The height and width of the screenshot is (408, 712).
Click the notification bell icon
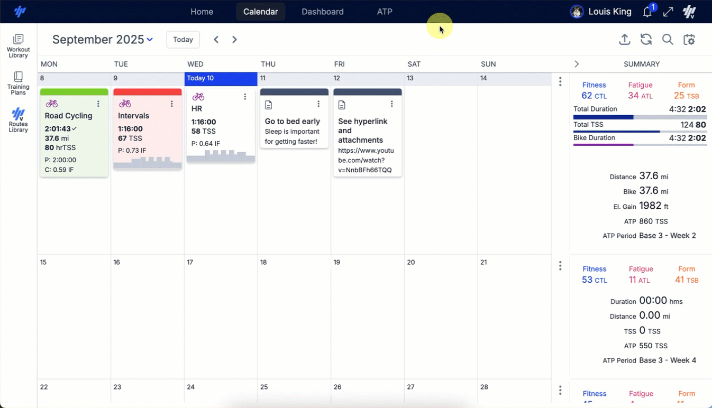tap(647, 12)
